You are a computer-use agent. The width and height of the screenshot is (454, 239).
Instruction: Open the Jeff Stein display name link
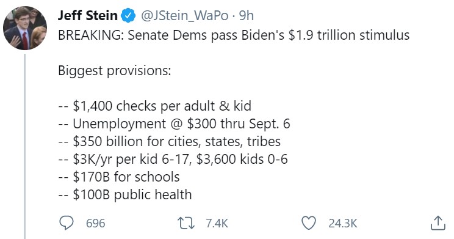point(87,15)
